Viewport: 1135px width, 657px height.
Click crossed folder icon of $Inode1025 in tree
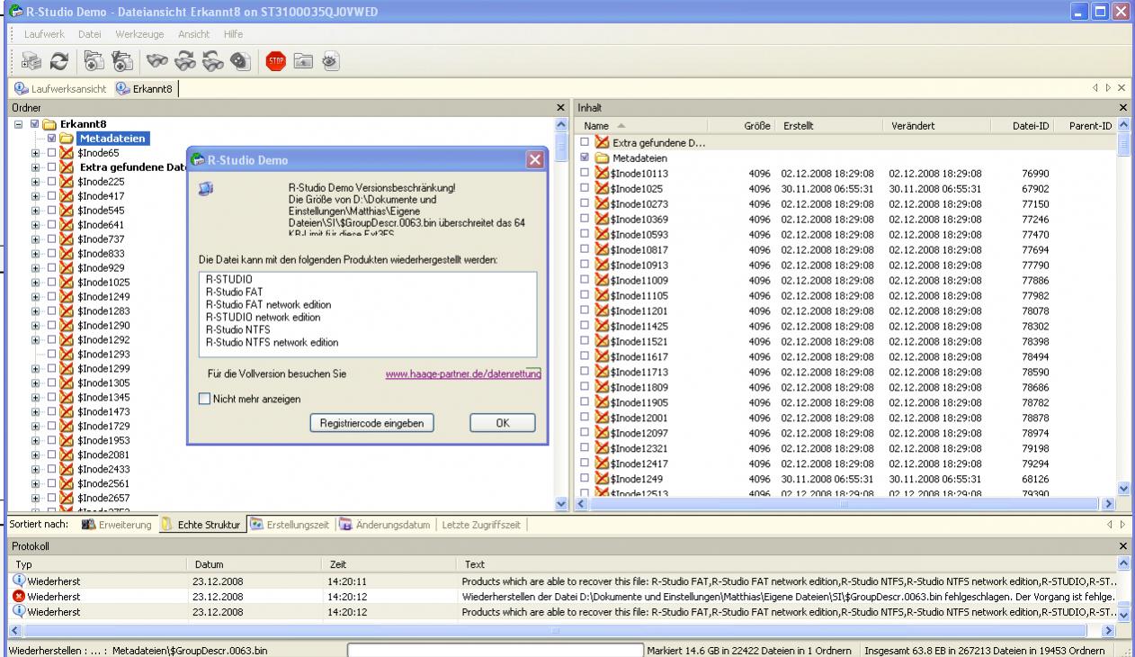click(x=67, y=282)
